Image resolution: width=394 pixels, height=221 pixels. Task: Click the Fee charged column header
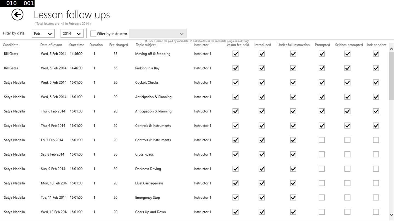click(x=118, y=45)
